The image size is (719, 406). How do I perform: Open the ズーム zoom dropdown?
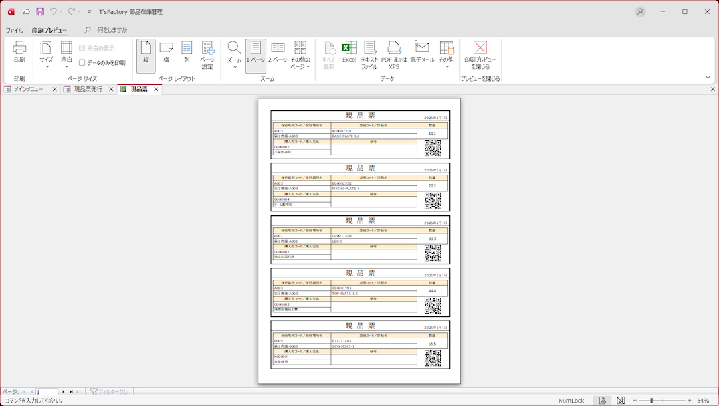click(x=234, y=54)
